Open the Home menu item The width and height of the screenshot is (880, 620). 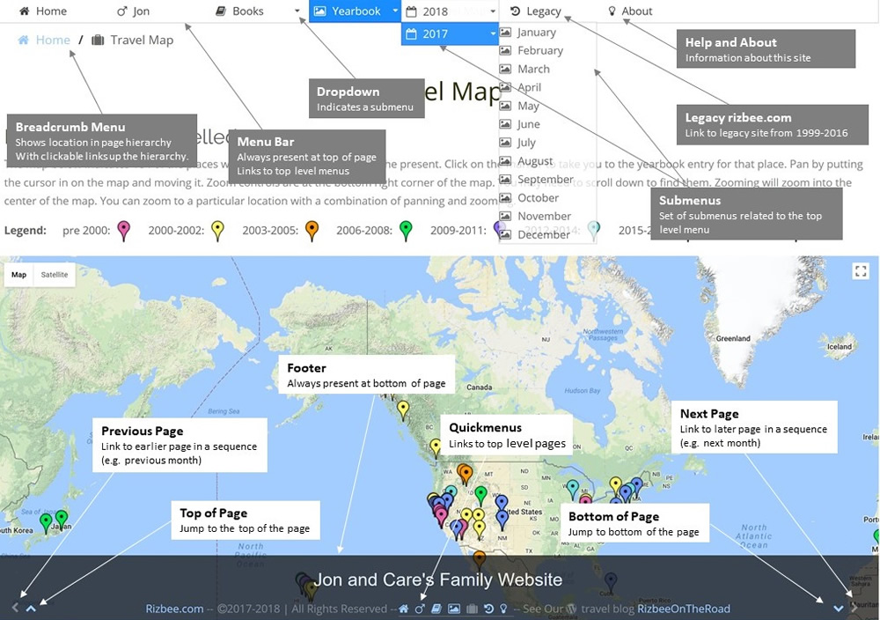(x=43, y=11)
